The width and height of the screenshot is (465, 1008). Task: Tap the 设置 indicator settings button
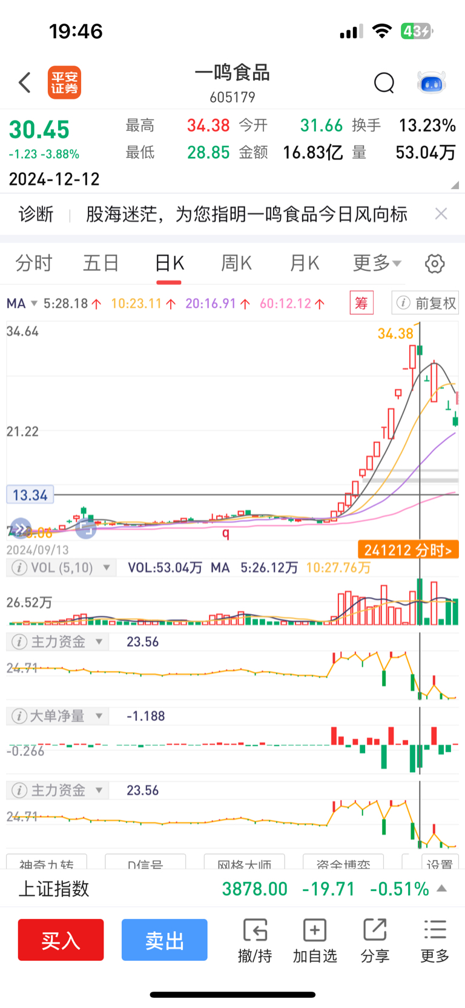click(x=440, y=863)
